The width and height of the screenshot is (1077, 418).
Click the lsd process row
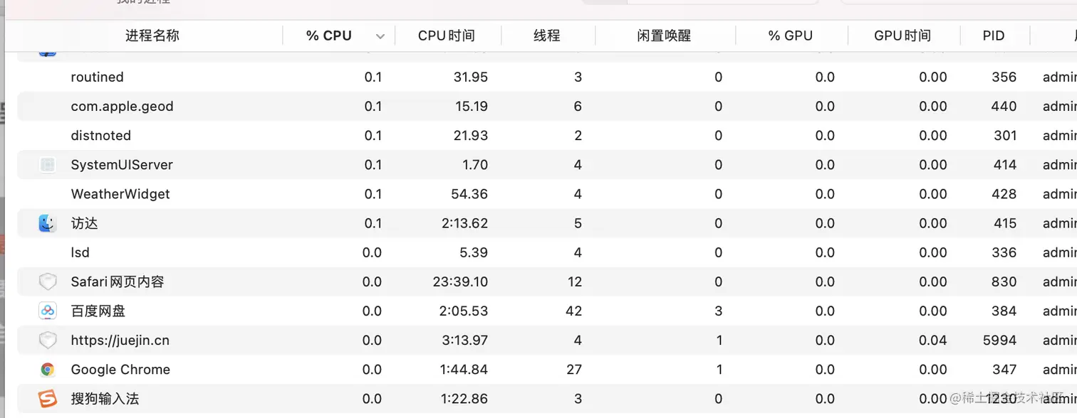tap(80, 252)
